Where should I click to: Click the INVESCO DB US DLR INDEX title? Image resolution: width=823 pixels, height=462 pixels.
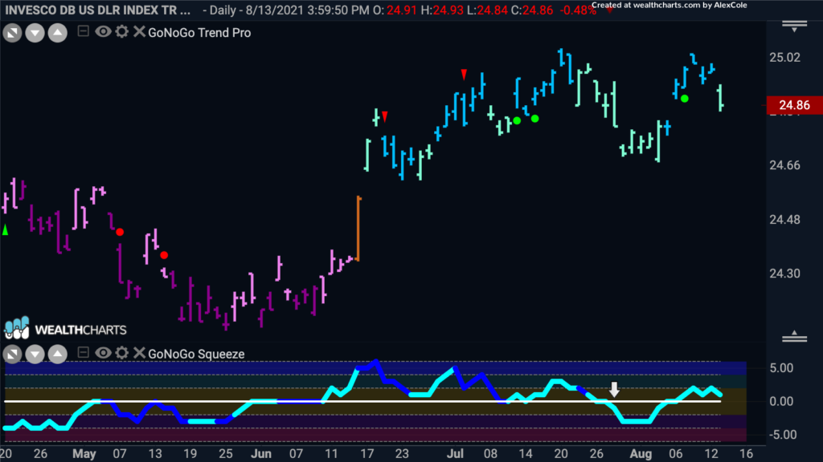98,10
